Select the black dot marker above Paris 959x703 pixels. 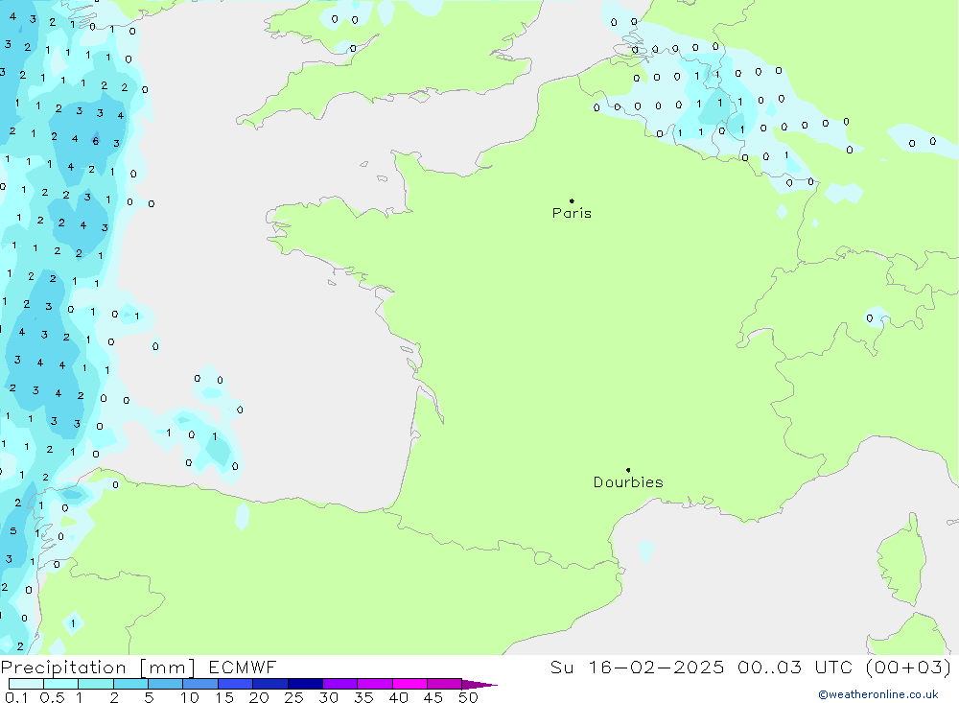[x=572, y=200]
